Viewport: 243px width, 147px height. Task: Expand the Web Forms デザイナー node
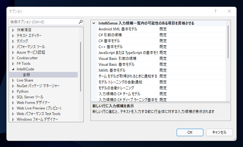pos(13,103)
